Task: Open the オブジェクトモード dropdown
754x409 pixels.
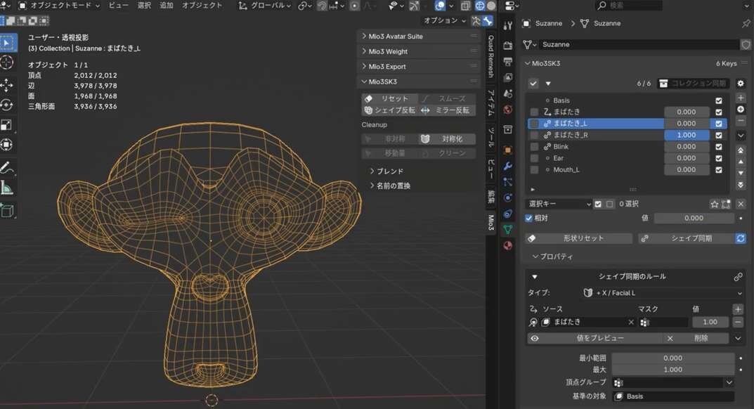Action: [59, 6]
